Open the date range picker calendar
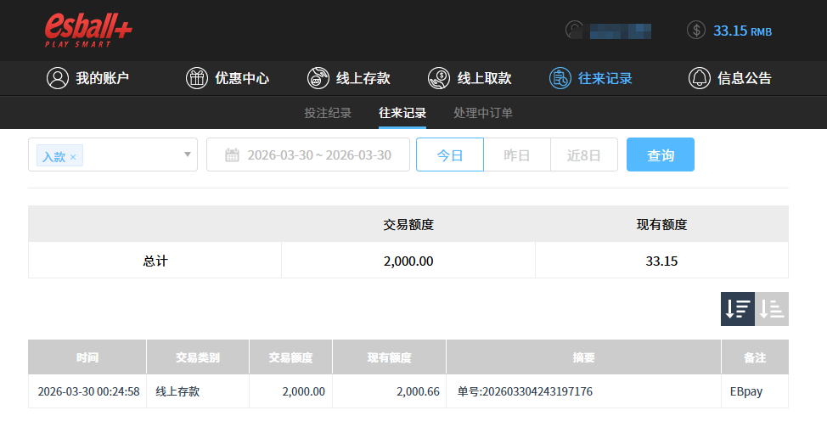 232,155
